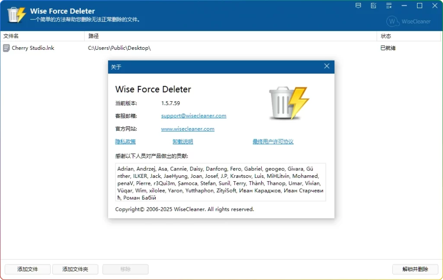Click the 状态 column header
The width and height of the screenshot is (443, 280).
387,36
